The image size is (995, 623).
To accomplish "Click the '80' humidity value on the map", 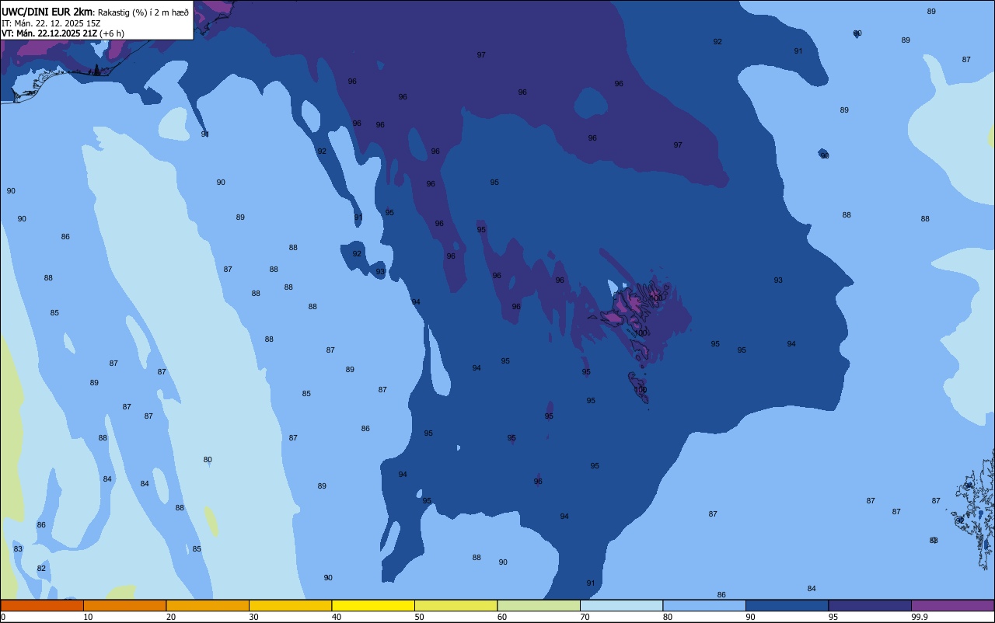I will pos(208,460).
